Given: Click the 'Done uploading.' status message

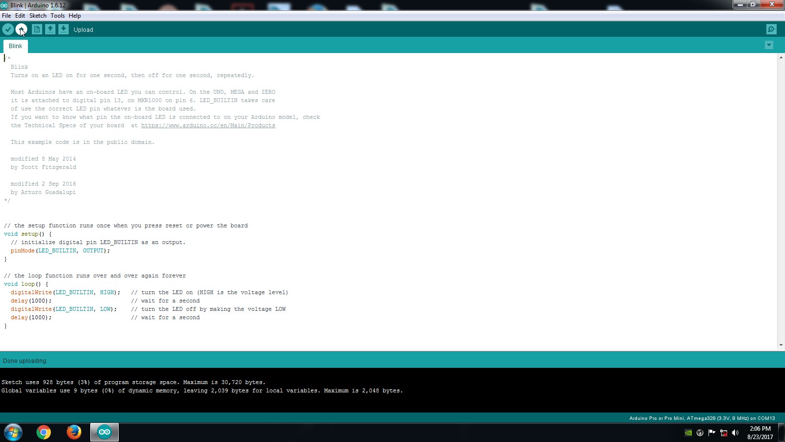Looking at the screenshot, I should click(25, 361).
